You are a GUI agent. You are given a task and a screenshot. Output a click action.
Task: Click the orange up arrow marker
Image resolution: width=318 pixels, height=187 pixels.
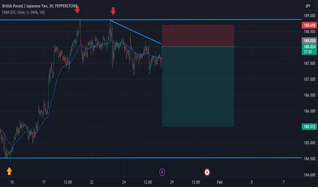(9, 171)
